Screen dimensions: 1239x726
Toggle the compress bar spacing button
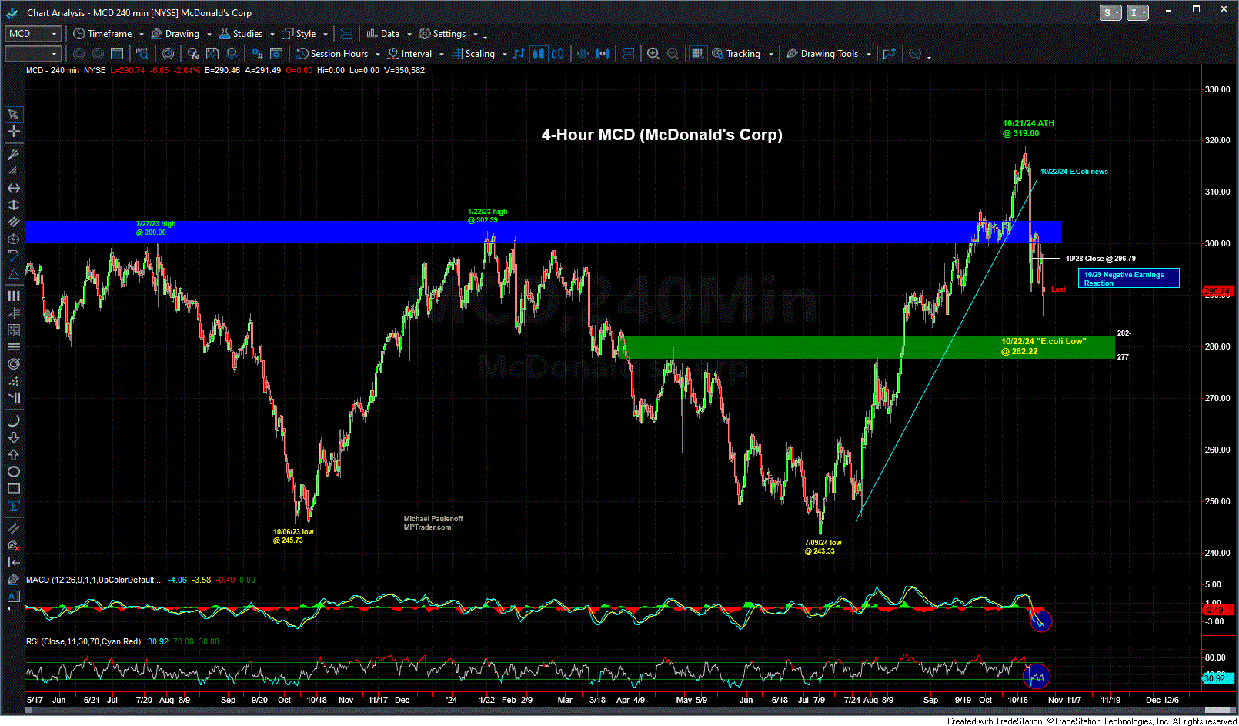pos(583,54)
